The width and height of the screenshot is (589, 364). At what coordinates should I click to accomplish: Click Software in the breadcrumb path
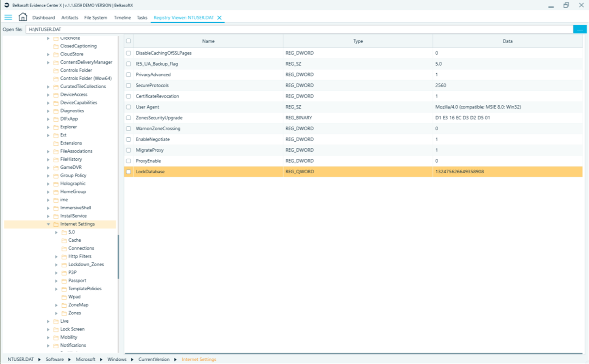(x=55, y=360)
